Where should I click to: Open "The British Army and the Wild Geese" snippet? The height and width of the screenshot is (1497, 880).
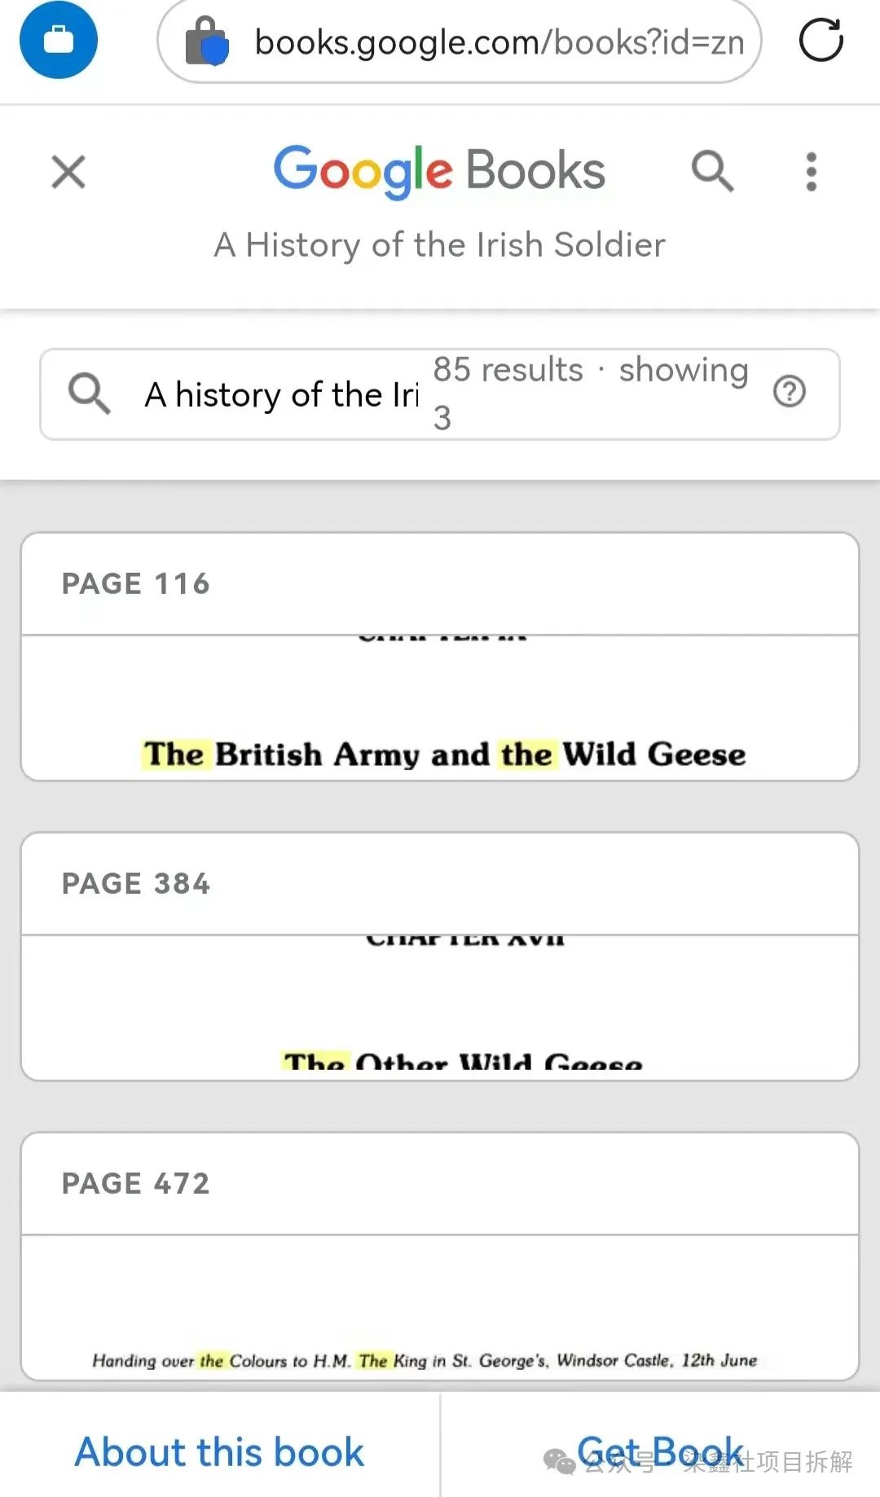(x=444, y=754)
